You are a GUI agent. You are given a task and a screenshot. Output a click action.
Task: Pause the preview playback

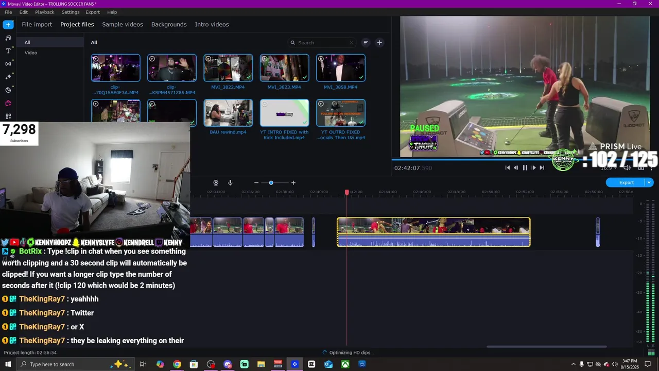[525, 167]
